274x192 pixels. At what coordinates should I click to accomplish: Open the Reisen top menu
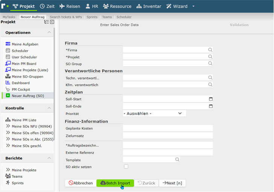pyautogui.click(x=70, y=6)
